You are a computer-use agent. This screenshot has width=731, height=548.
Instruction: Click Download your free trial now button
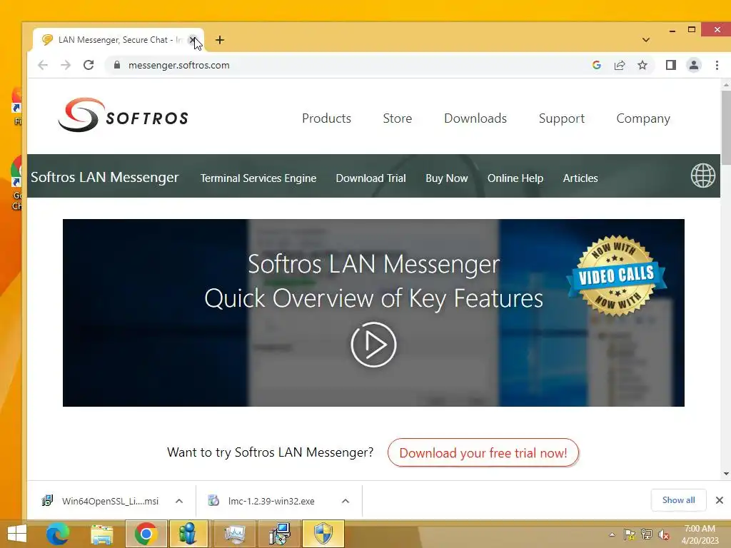483,452
